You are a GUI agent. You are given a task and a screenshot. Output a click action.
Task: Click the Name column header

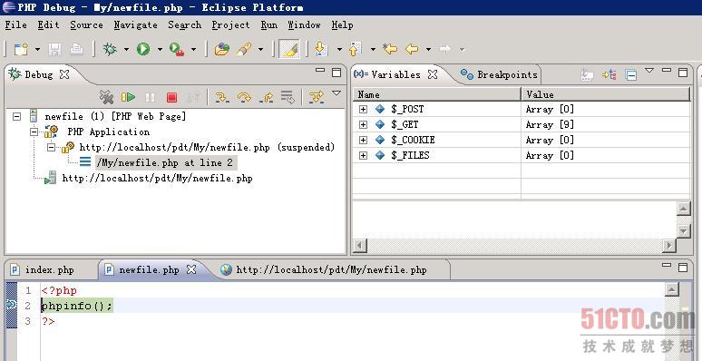(x=437, y=94)
